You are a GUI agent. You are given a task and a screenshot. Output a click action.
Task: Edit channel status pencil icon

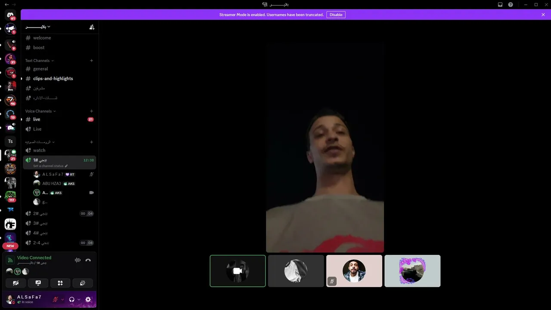click(66, 166)
